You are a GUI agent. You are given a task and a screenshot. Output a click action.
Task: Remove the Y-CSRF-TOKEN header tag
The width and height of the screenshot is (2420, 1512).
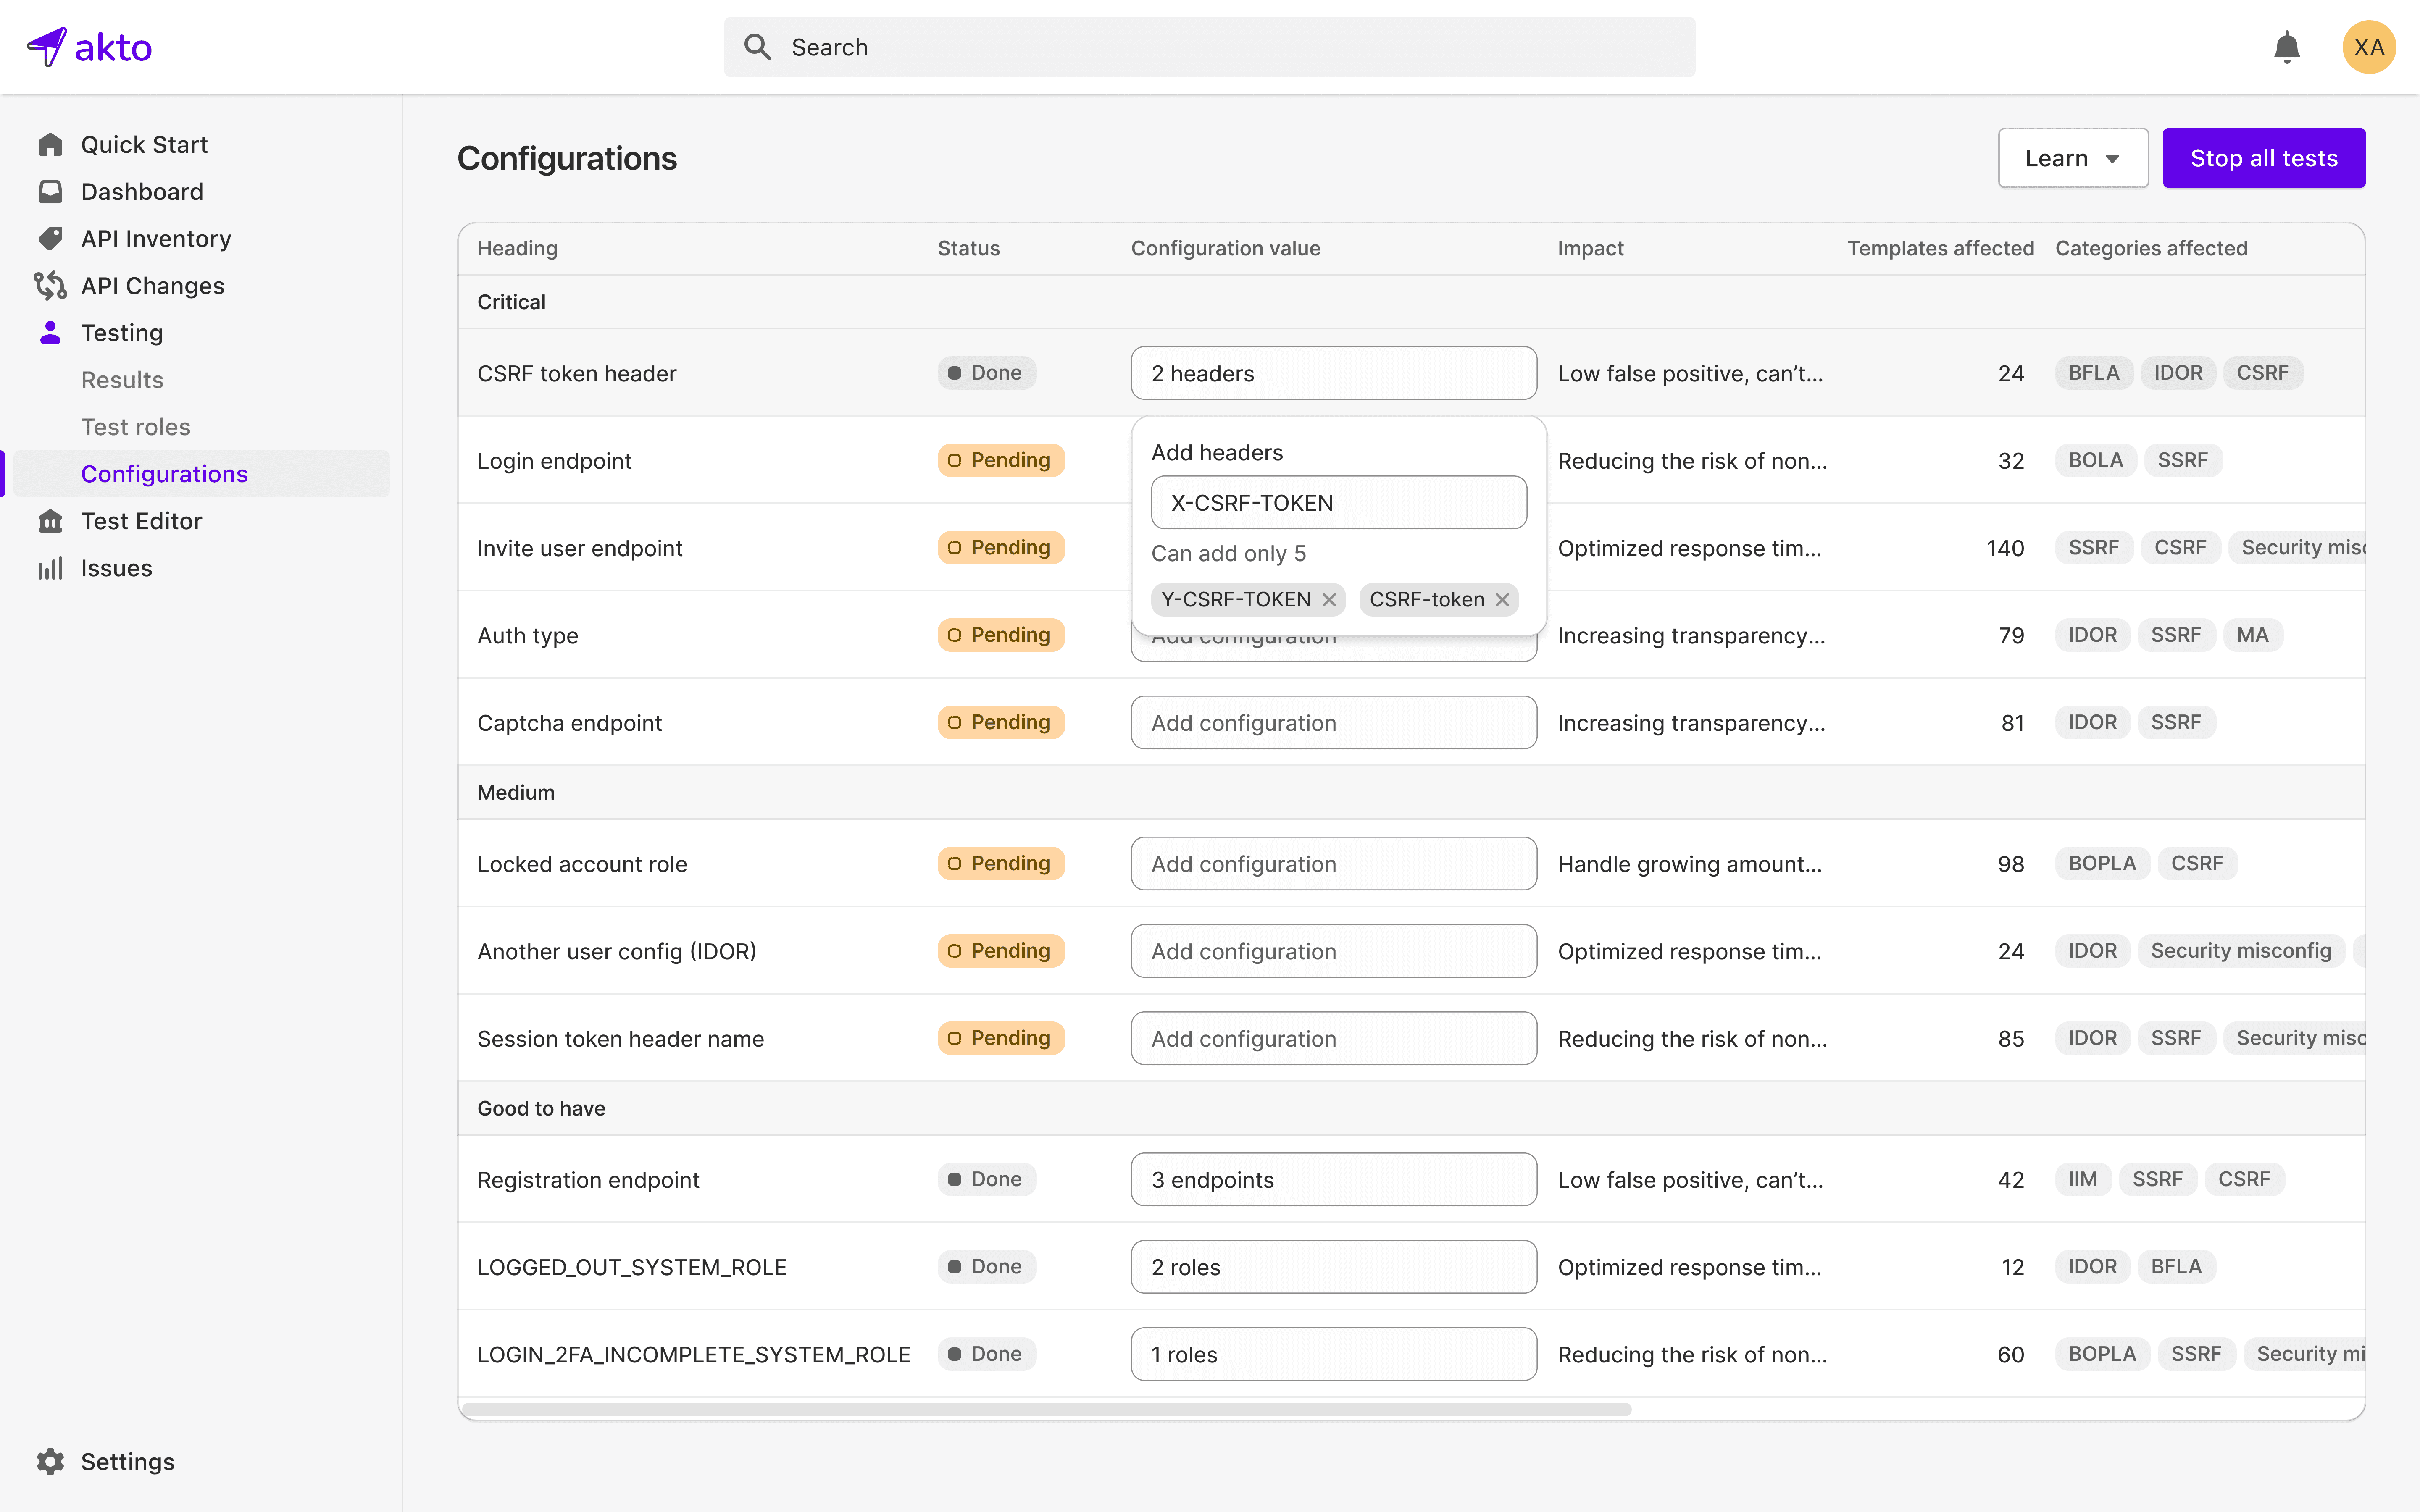click(x=1329, y=600)
